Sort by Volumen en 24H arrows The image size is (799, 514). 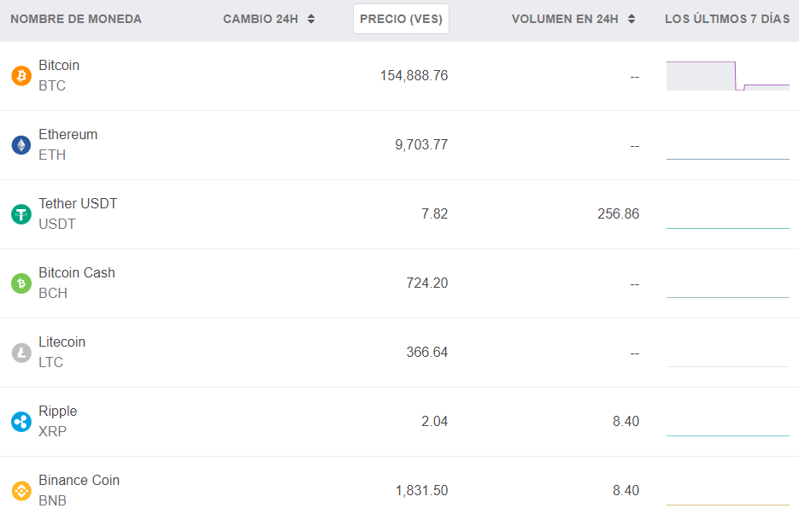[x=632, y=19]
